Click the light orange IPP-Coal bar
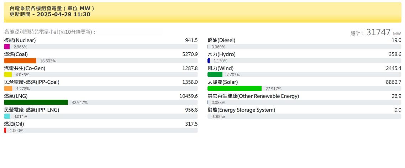Viewport: 405px width, 168px height. point(8,88)
